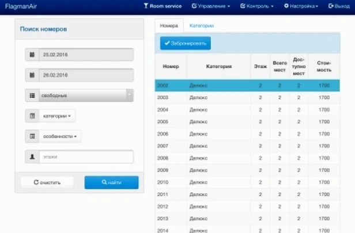Focus the этажи input field
The width and height of the screenshot is (355, 233).
(x=86, y=156)
